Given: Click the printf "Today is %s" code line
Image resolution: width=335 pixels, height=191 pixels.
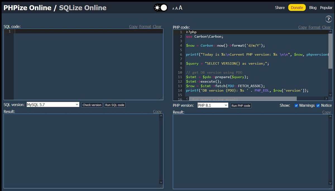Looking at the screenshot, I should (x=257, y=55).
